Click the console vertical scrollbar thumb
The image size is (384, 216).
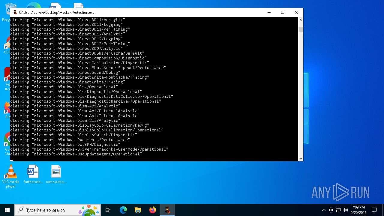coord(301,29)
